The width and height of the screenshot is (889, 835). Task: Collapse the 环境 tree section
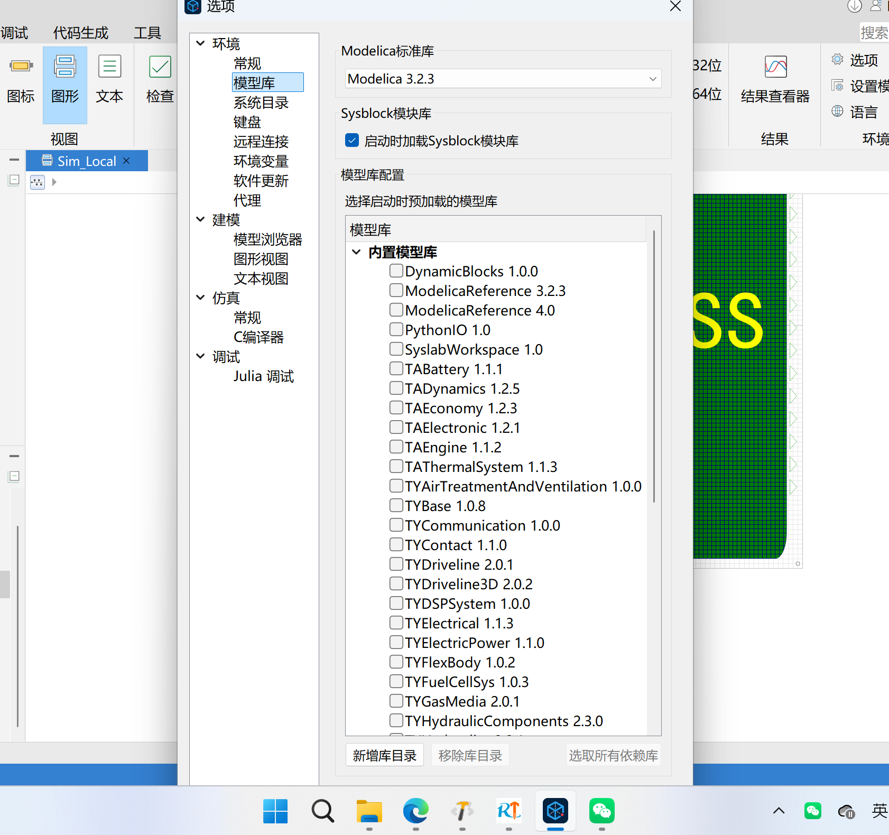point(201,43)
